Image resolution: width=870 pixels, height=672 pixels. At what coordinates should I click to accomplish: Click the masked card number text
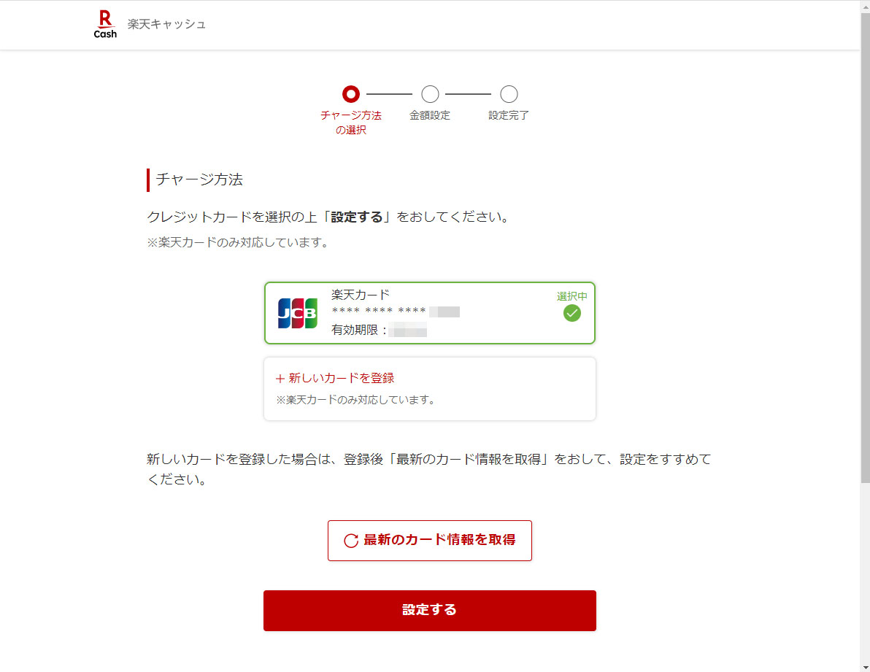pyautogui.click(x=396, y=311)
